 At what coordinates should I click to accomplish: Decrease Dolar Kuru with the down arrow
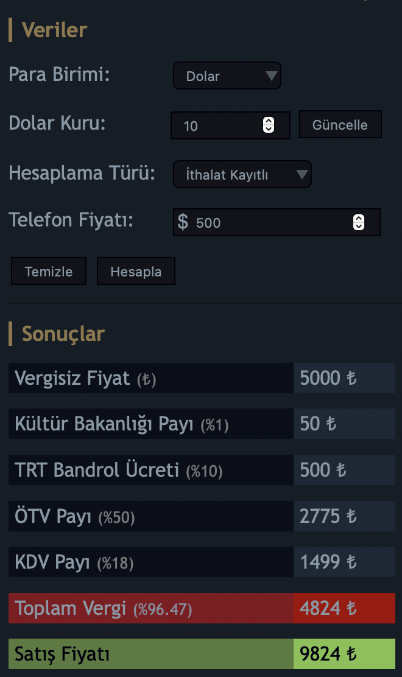(268, 130)
